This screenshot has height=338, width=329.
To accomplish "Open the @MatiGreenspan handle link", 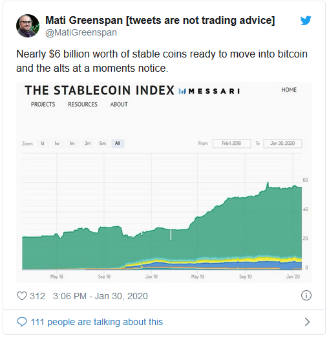I will [81, 32].
